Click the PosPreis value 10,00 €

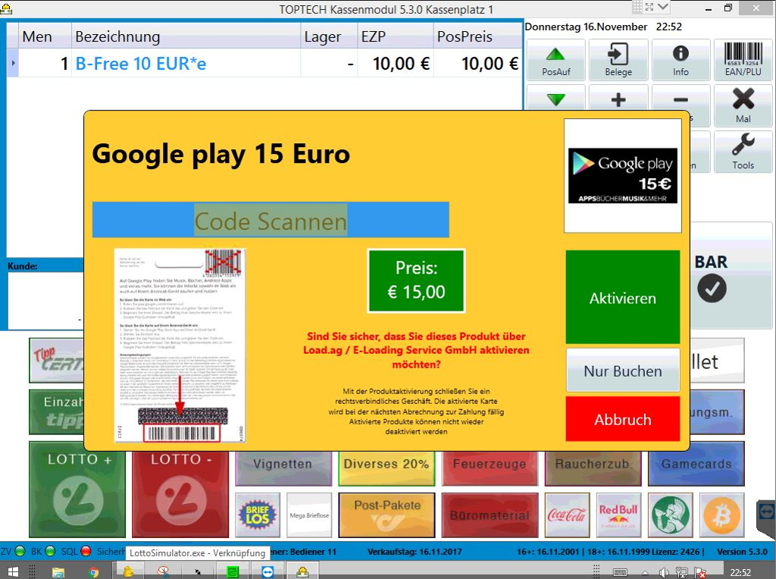pos(490,64)
